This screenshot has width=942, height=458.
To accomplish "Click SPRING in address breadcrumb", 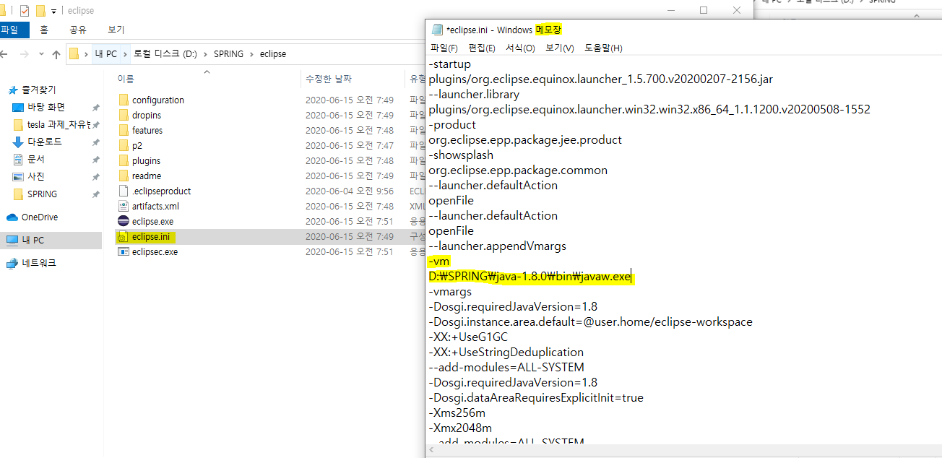I will pos(228,54).
